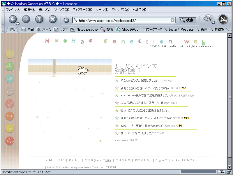233x175 pixels.
Task: Open the ツール(T) menu
Action: tap(102, 10)
